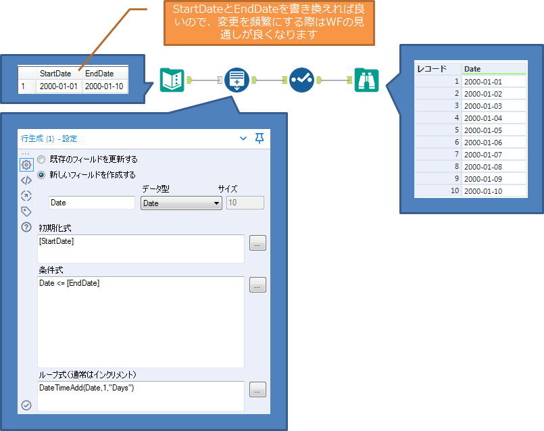The width and height of the screenshot is (544, 431).
Task: Open the configuration gear tab in sidebar
Action: (x=26, y=164)
